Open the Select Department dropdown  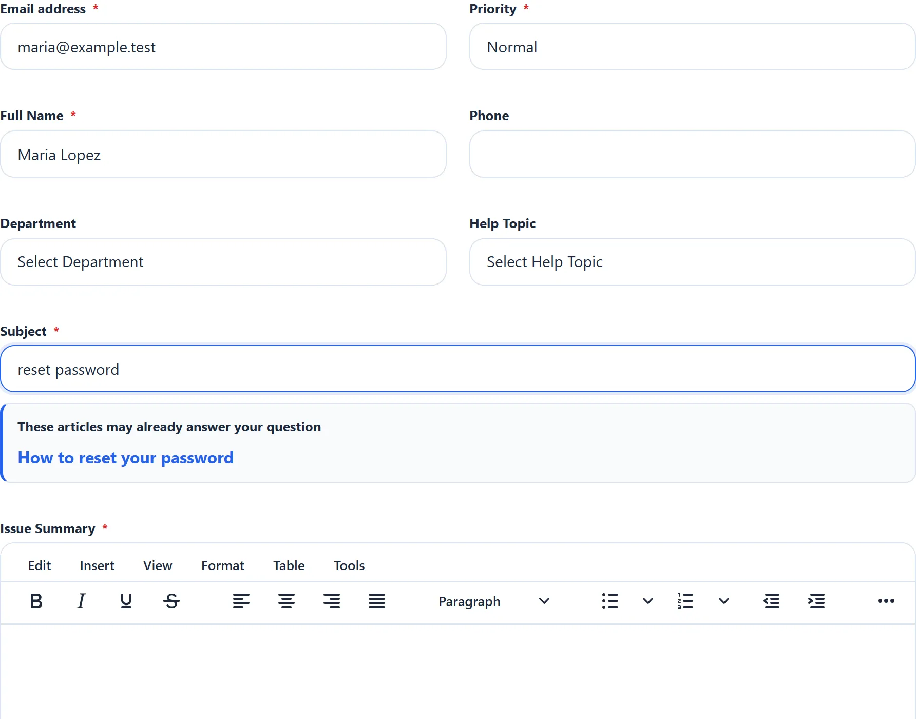(223, 262)
